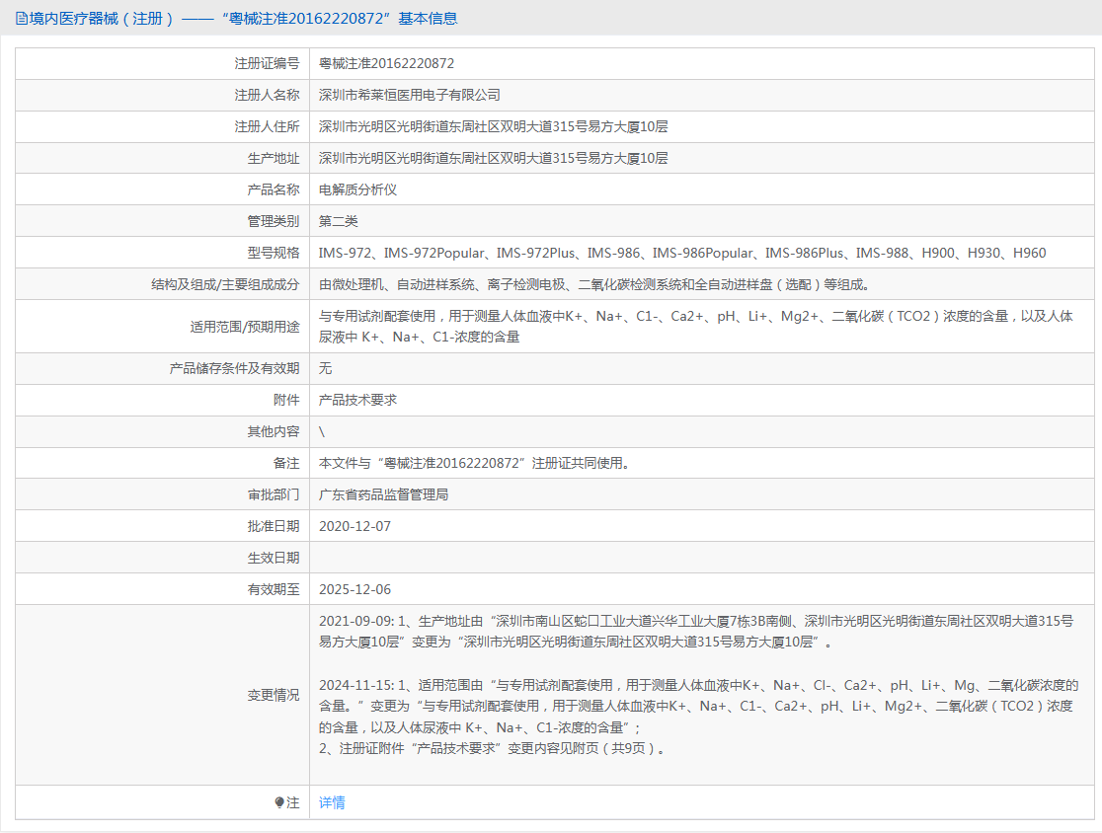Screen dimensions: 1102x833
Task: Click the remark text 本文件与…注册证共同使用
Action: click(474, 463)
